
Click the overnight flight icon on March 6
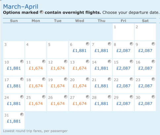pyautogui.click(x=88, y=44)
